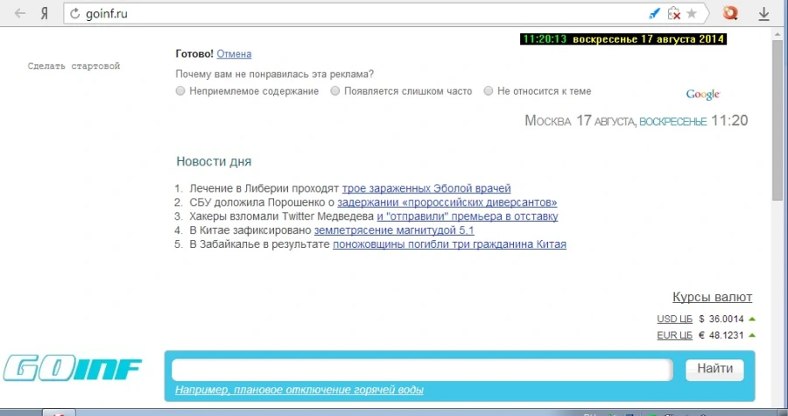Screen dimensions: 788x416
Task: Reload the page with the refresh icon
Action: point(75,13)
